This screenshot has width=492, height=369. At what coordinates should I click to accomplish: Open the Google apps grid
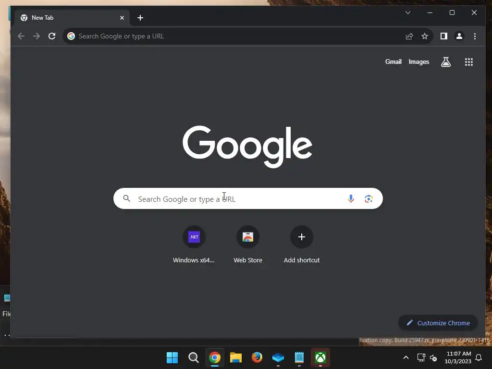coord(469,62)
